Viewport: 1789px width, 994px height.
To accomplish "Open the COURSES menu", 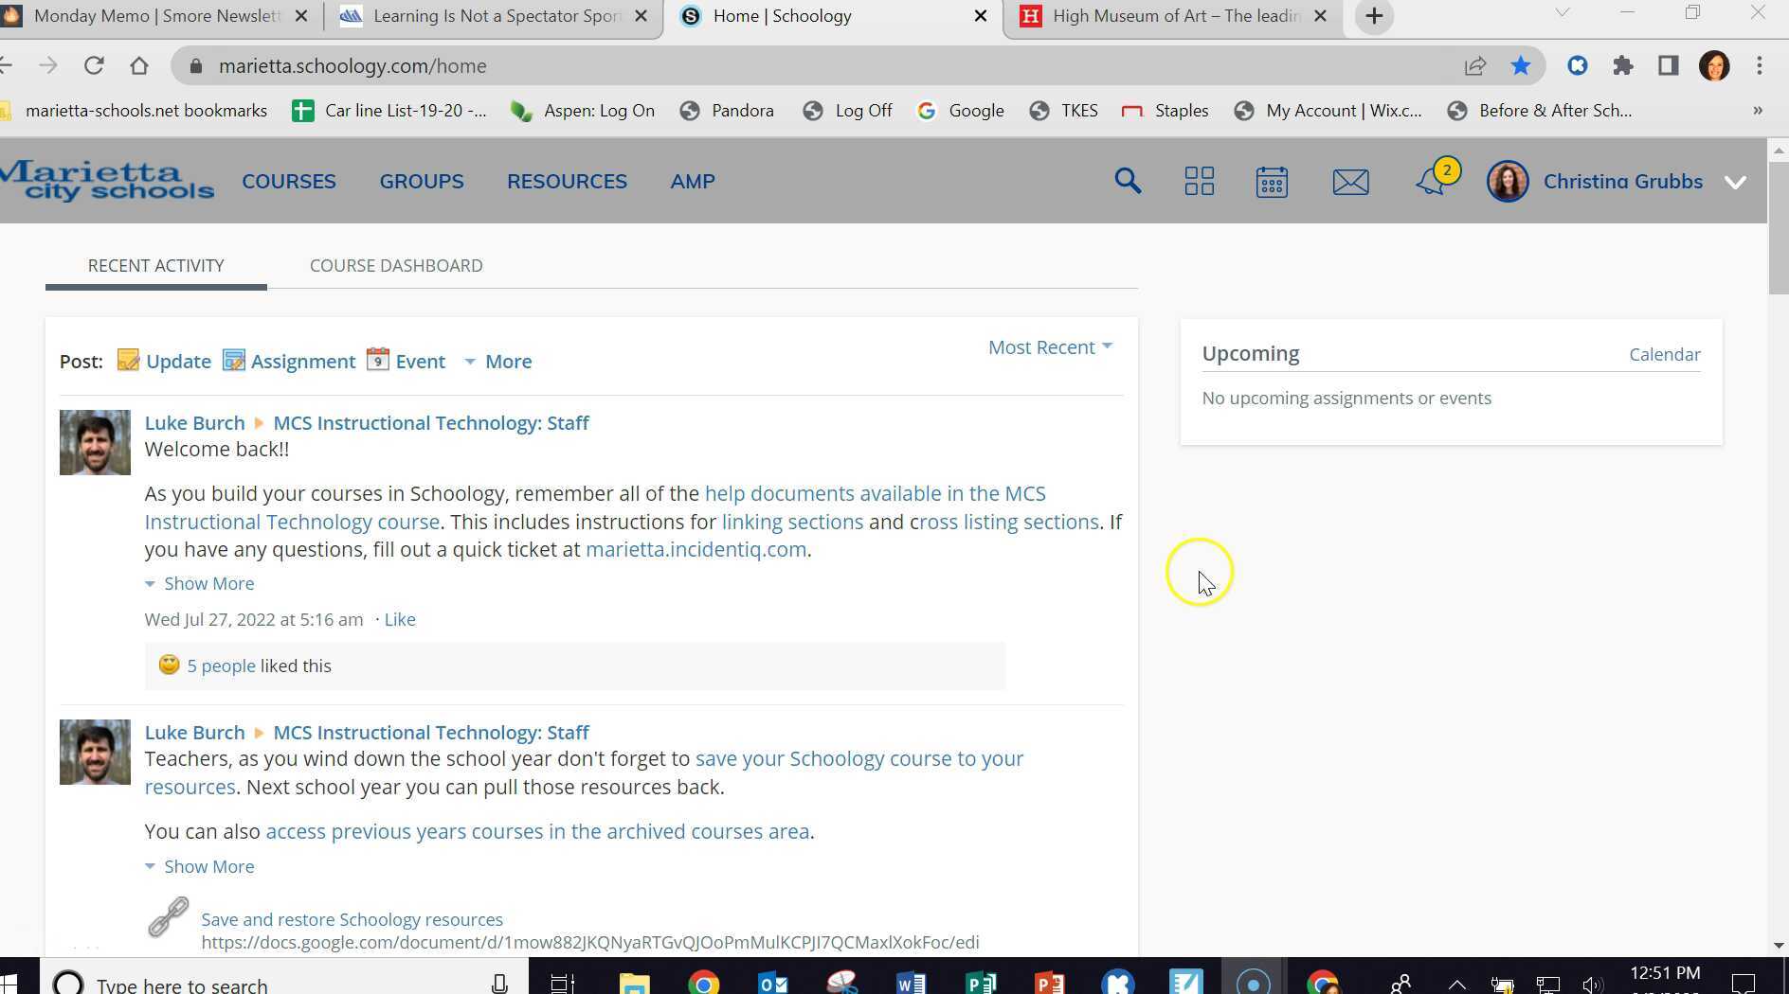I will 289,181.
